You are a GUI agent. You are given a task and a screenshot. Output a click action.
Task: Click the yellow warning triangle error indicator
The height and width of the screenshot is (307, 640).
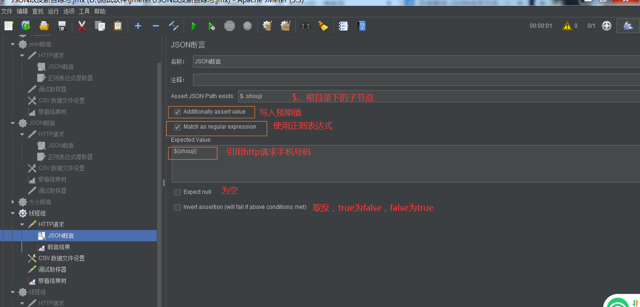(567, 26)
